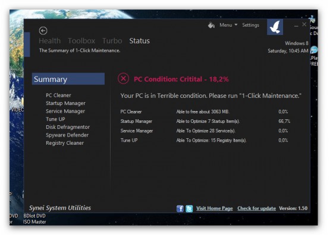Image resolution: width=333 pixels, height=235 pixels.
Task: Click the 'Able to free about 3063 MB.' text
Action: point(203,112)
